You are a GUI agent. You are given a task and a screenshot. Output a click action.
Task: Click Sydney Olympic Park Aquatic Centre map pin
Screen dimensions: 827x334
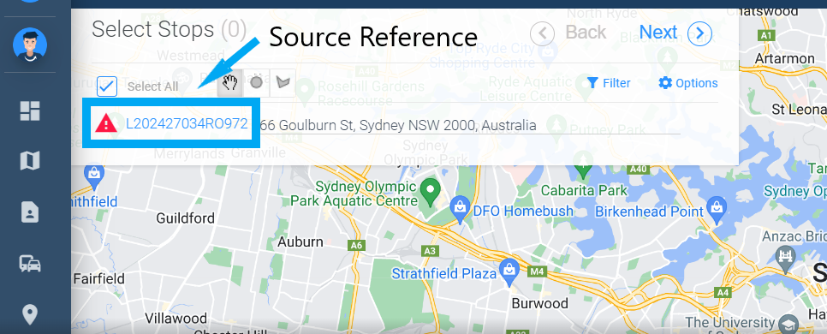coord(431,192)
